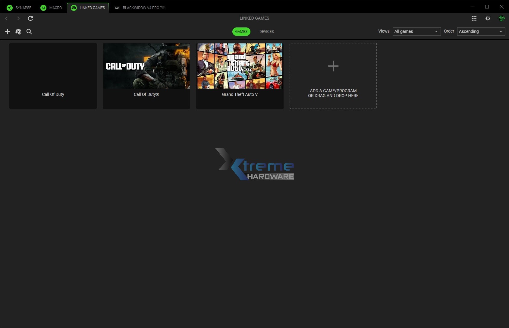Open the Synapse tab icon
The height and width of the screenshot is (328, 509).
coord(9,8)
